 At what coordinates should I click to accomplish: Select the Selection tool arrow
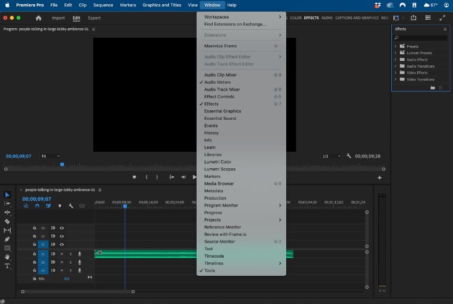coord(7,195)
